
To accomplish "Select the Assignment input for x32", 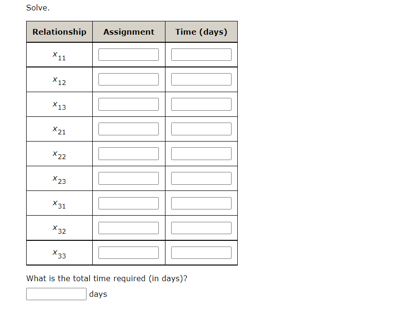I will click(128, 228).
